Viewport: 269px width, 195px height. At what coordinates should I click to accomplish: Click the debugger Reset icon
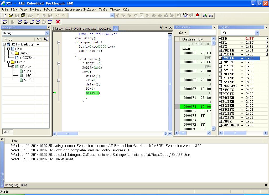tap(4, 22)
